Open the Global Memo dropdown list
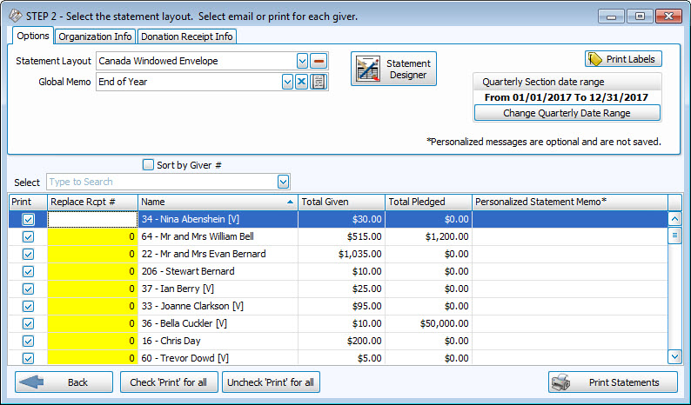691x405 pixels. pos(286,82)
